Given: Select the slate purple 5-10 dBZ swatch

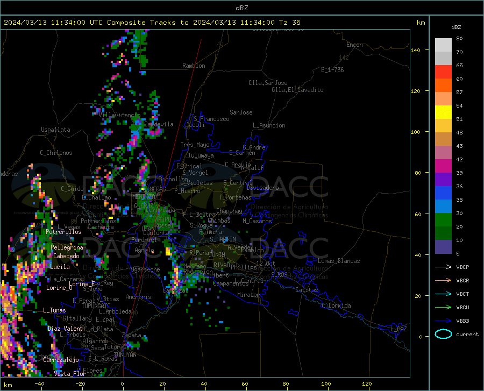Looking at the screenshot, I should click(443, 247).
